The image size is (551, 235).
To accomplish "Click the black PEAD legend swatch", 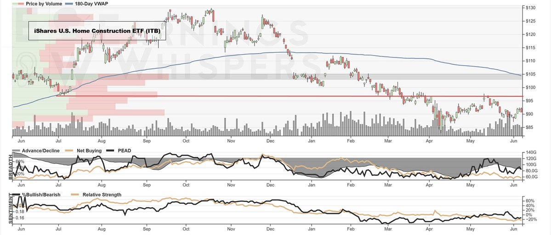I will [x=111, y=151].
